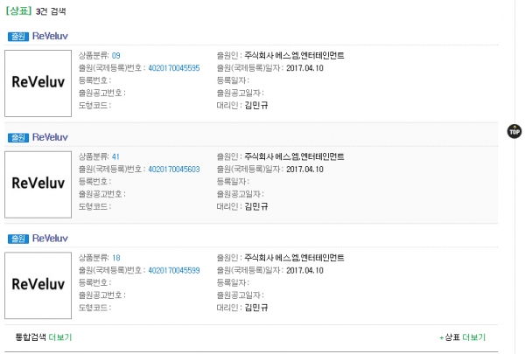Expand +상표 더보기 for more trademarks

pos(462,337)
